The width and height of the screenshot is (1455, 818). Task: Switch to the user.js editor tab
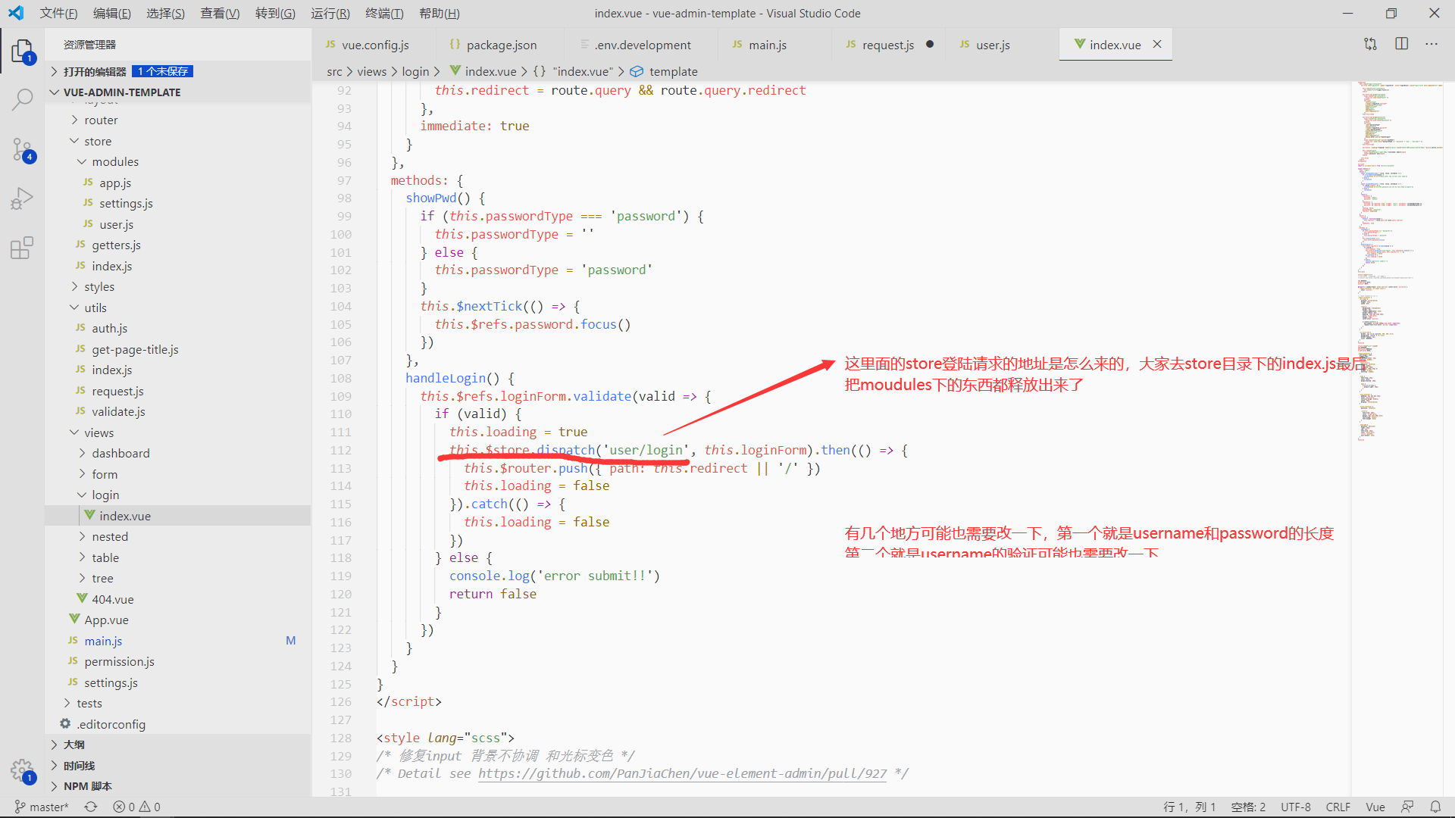click(x=993, y=45)
